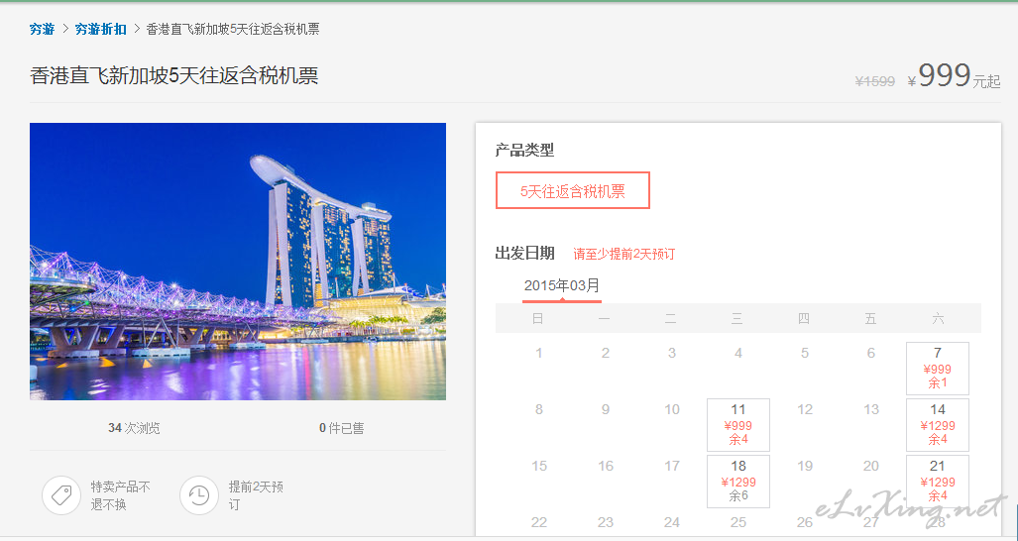Click the current price ¥999元起
This screenshot has width=1018, height=541.
coord(954,76)
